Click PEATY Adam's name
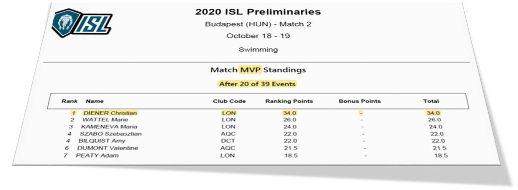 coord(97,155)
